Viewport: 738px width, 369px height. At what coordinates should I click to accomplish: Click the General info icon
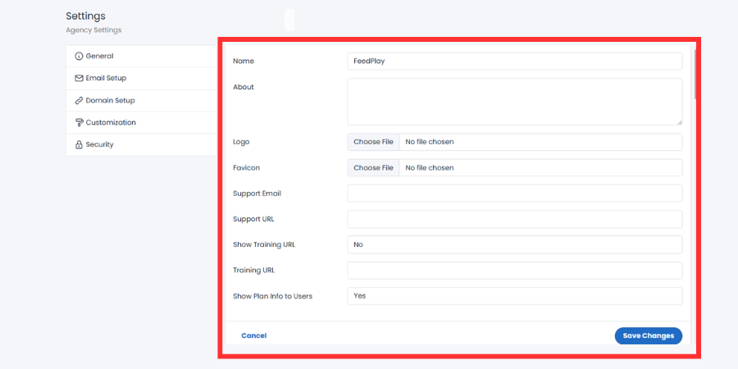[x=79, y=56]
